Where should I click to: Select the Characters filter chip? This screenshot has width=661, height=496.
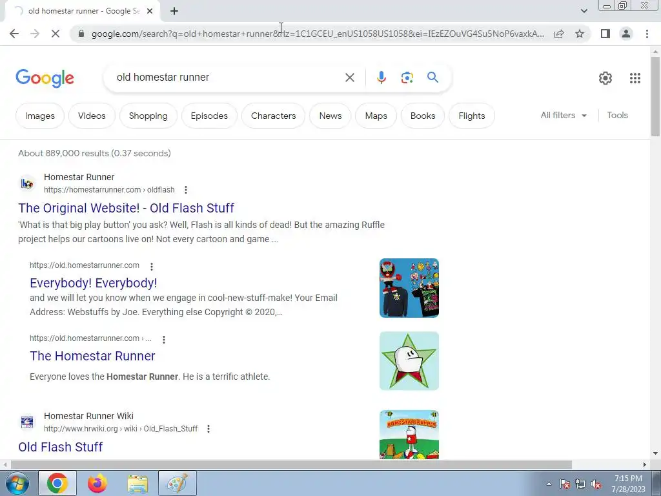coord(273,116)
